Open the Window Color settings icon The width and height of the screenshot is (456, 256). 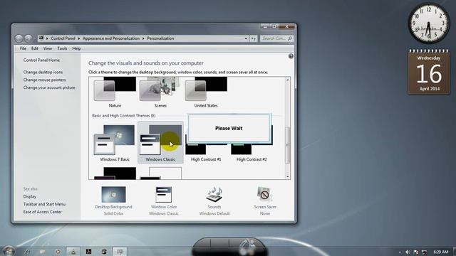164,194
